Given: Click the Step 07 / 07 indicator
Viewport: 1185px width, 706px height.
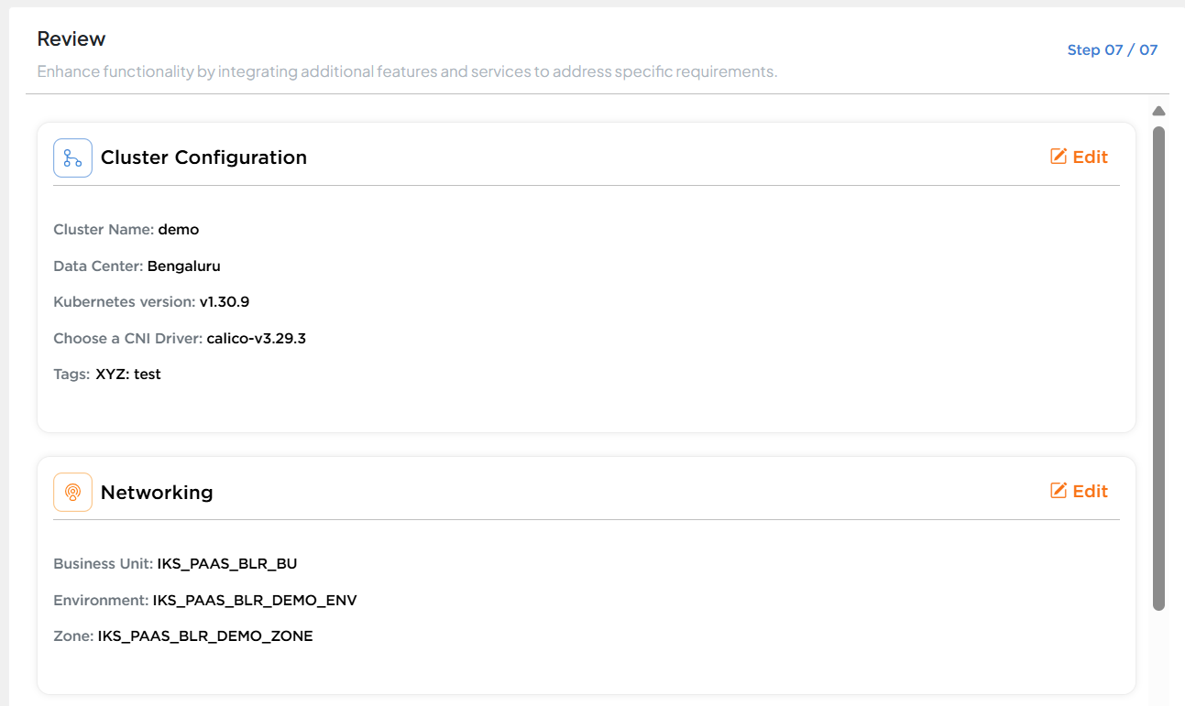Looking at the screenshot, I should click(x=1113, y=49).
